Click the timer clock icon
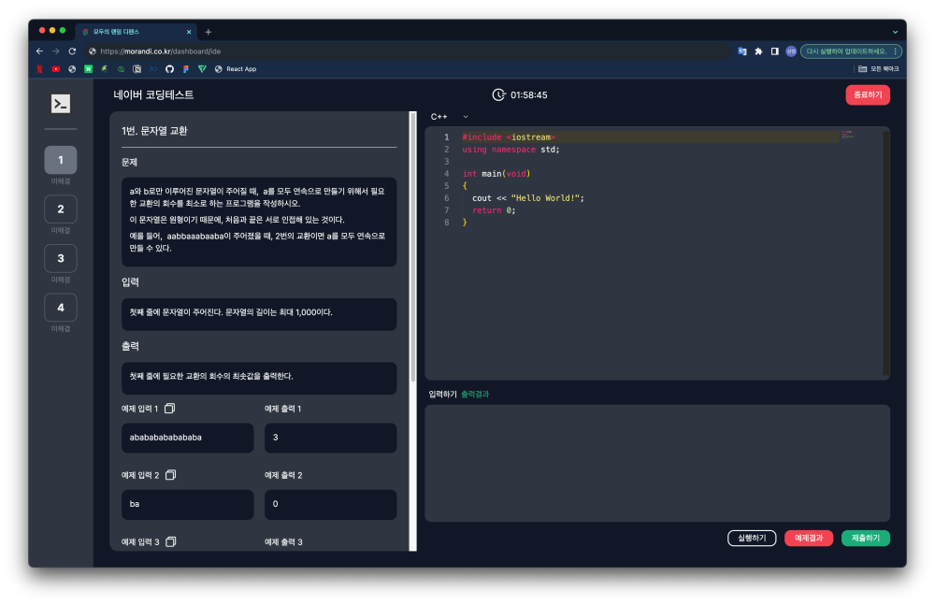The width and height of the screenshot is (935, 605). [x=499, y=94]
